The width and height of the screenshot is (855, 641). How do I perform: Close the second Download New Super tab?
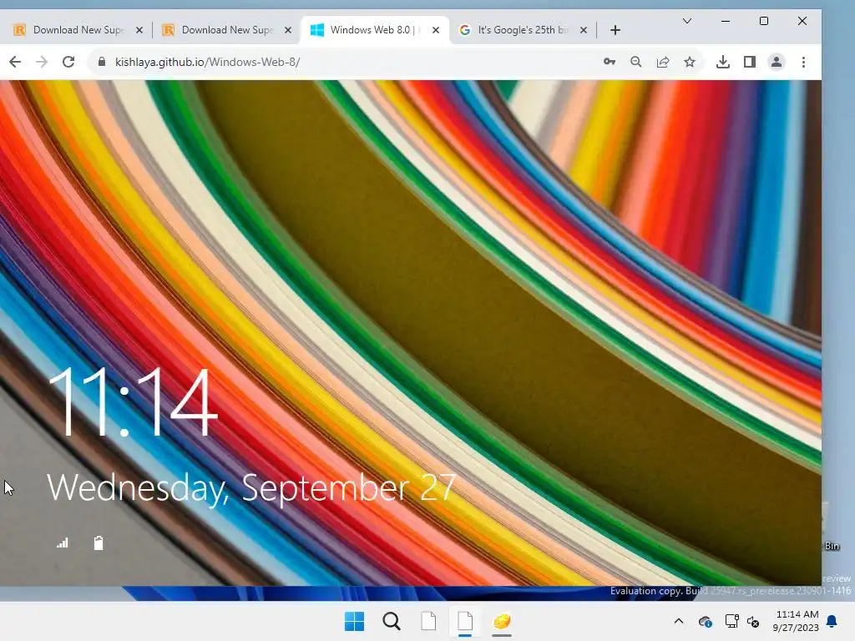(288, 30)
